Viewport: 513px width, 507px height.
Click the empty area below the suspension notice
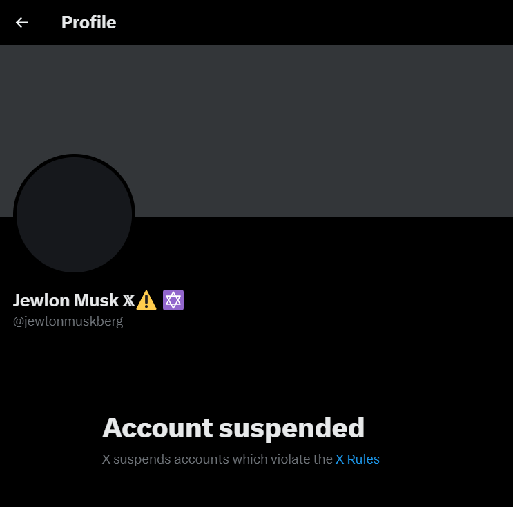click(255, 488)
